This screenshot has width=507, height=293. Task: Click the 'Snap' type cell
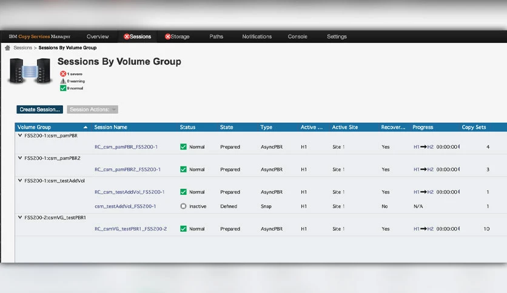click(266, 206)
